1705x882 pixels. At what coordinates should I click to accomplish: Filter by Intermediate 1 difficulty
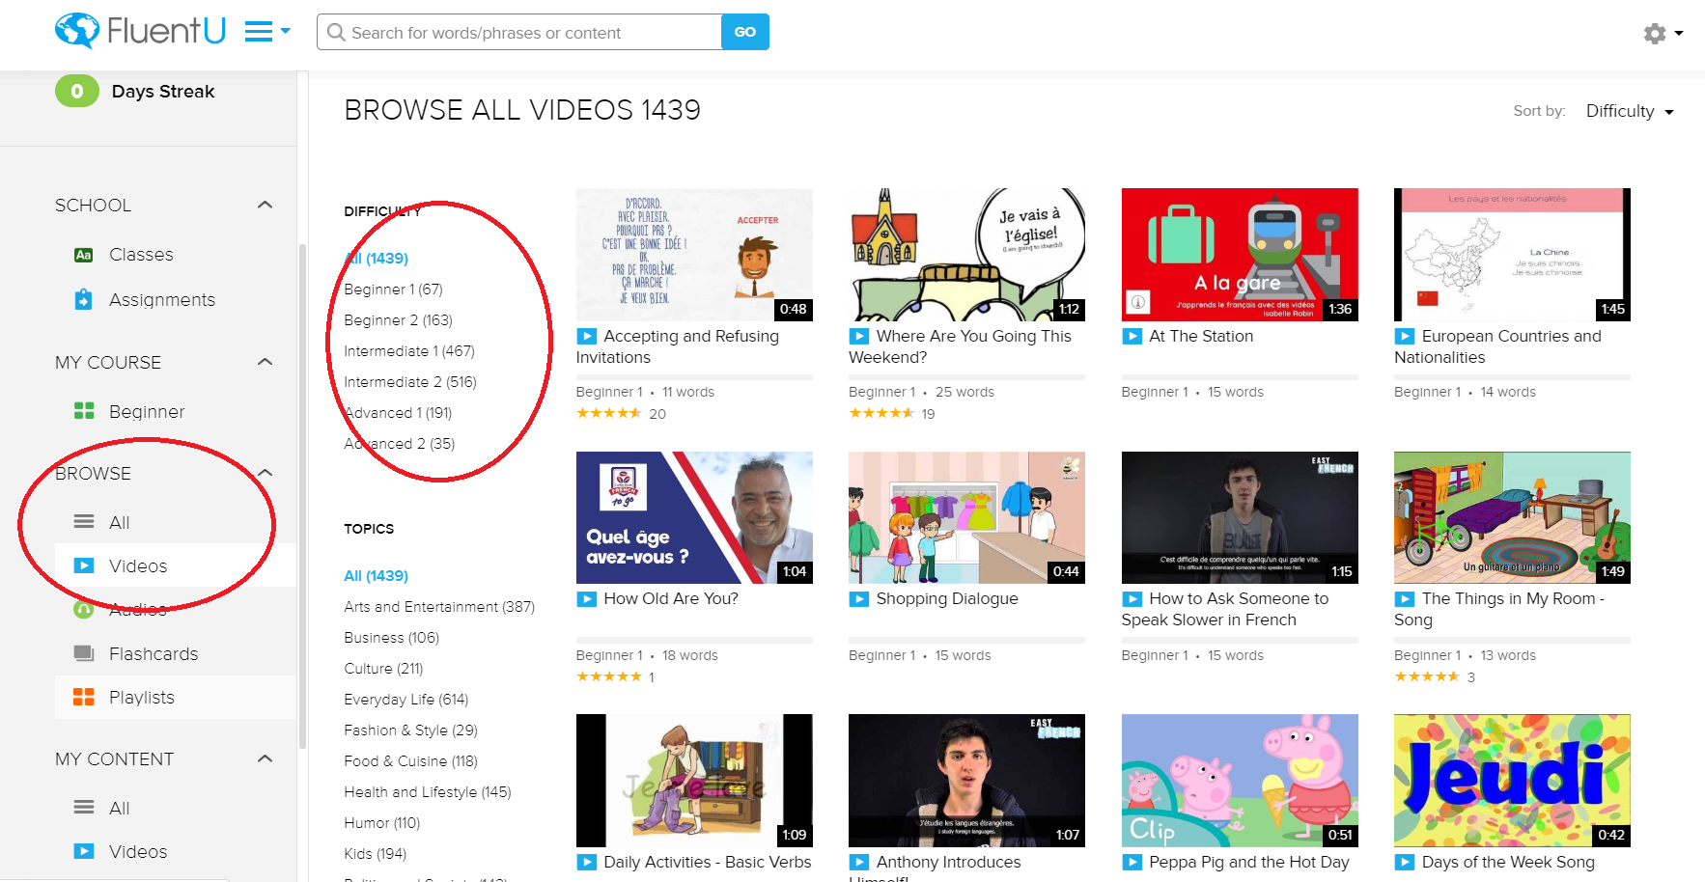[408, 351]
